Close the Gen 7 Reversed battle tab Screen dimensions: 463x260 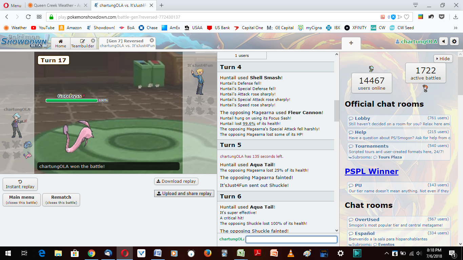point(152,41)
